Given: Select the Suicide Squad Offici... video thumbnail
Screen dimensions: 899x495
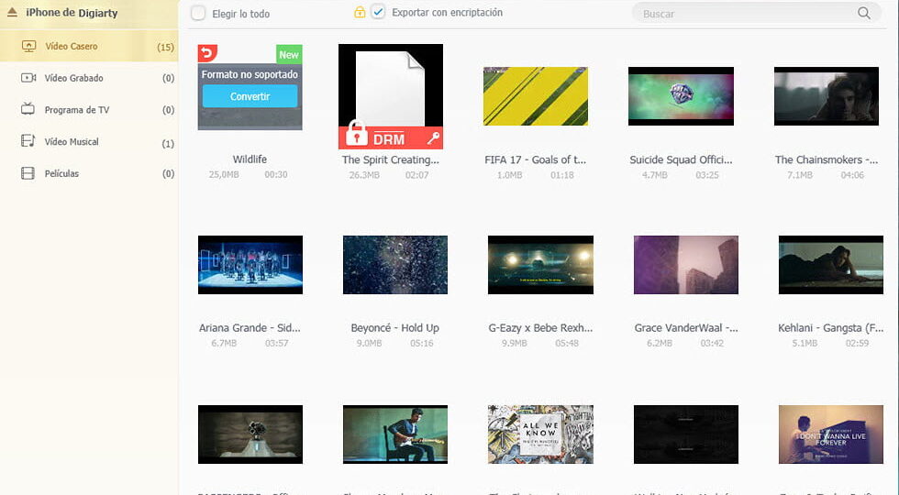Looking at the screenshot, I should pos(681,96).
